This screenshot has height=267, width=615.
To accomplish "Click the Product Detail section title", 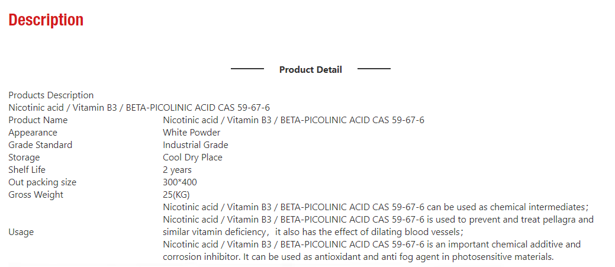I will point(310,70).
